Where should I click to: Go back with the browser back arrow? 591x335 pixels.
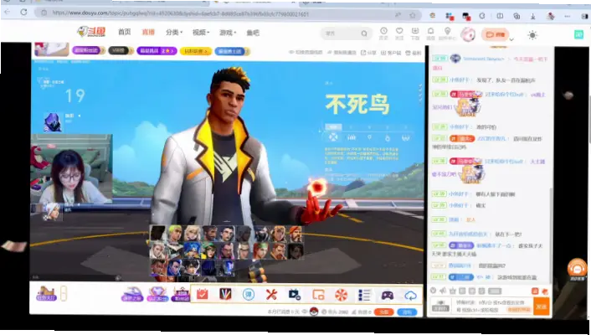(x=8, y=12)
